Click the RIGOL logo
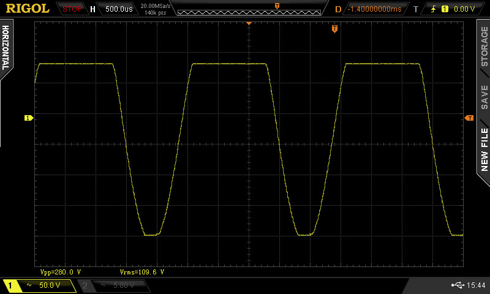 click(28, 9)
